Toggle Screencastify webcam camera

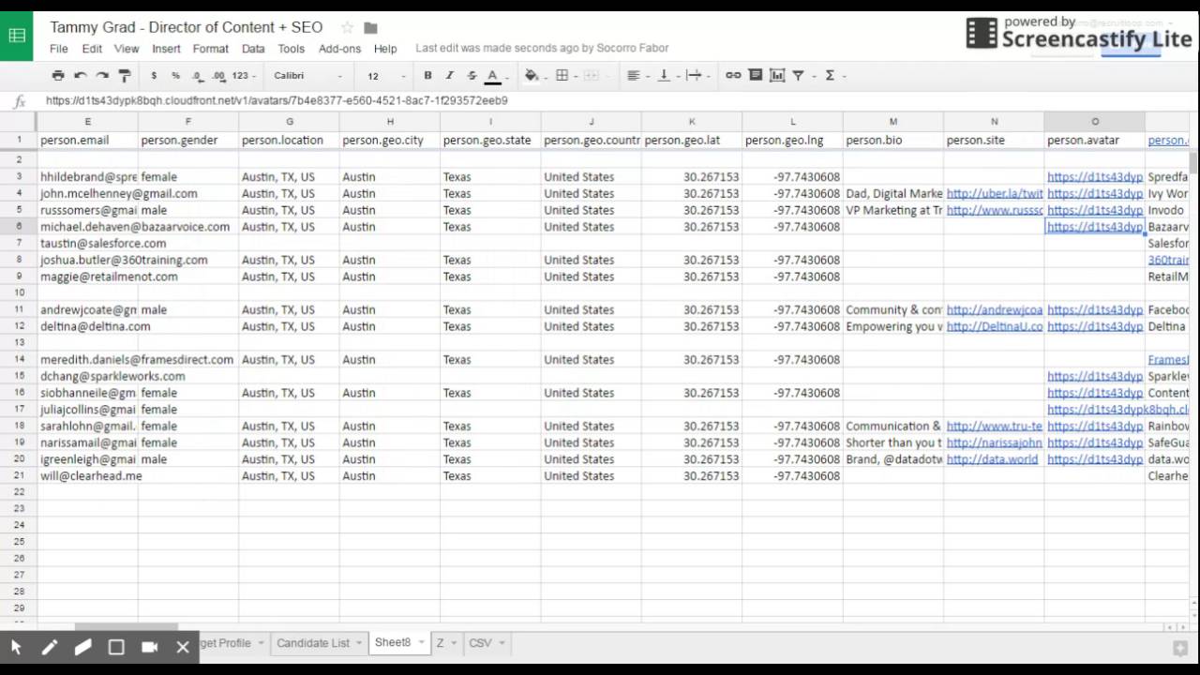149,647
